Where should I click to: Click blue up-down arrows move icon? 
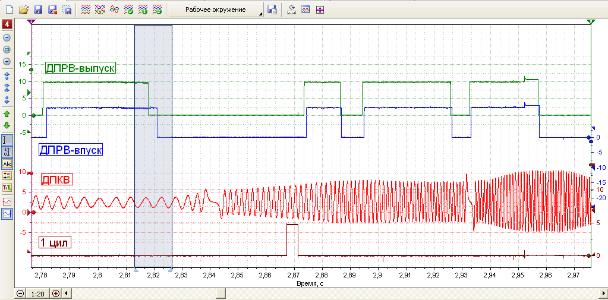pos(7,100)
